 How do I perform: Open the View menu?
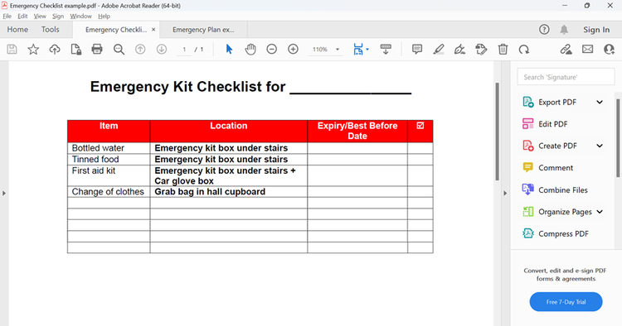click(40, 17)
